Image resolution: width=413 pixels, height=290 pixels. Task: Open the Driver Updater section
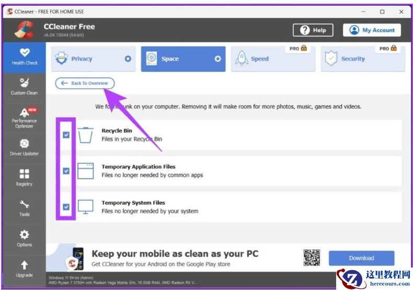click(x=25, y=148)
